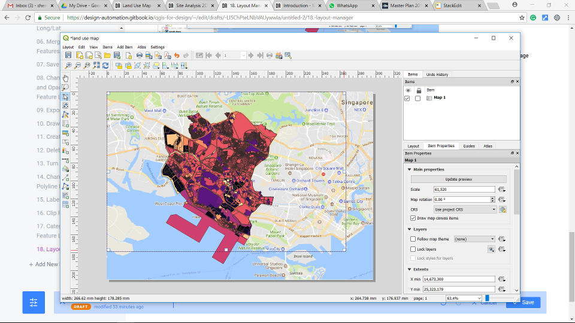Collapse the Main properties section

408,169
